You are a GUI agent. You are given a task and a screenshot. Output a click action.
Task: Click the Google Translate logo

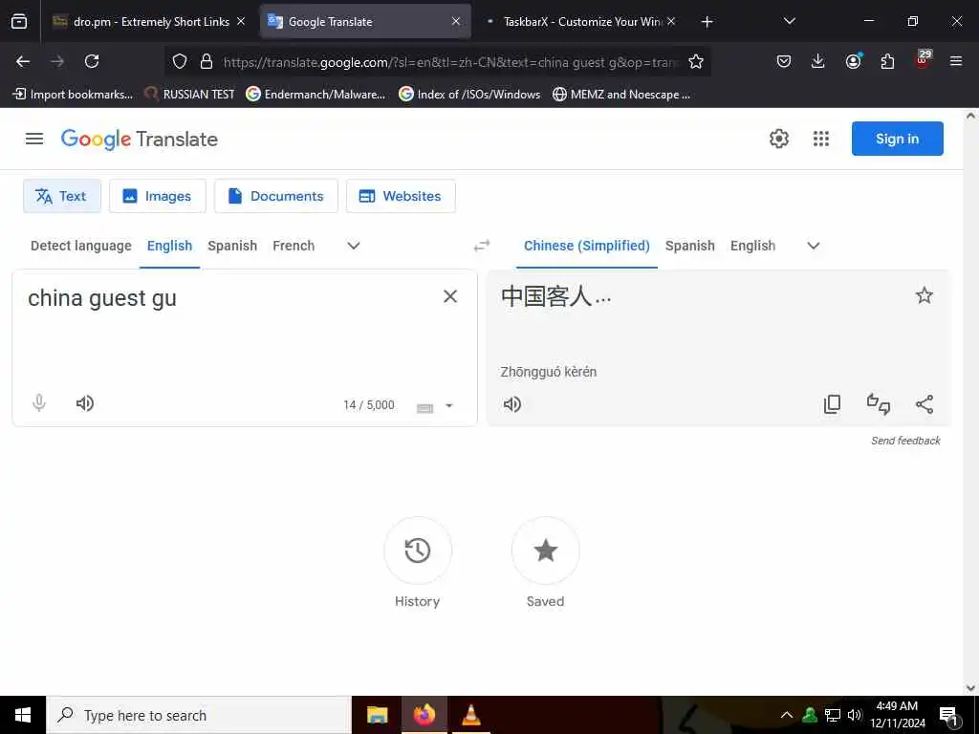click(x=140, y=140)
